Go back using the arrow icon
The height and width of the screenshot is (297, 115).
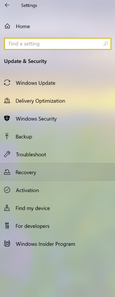(7, 5)
